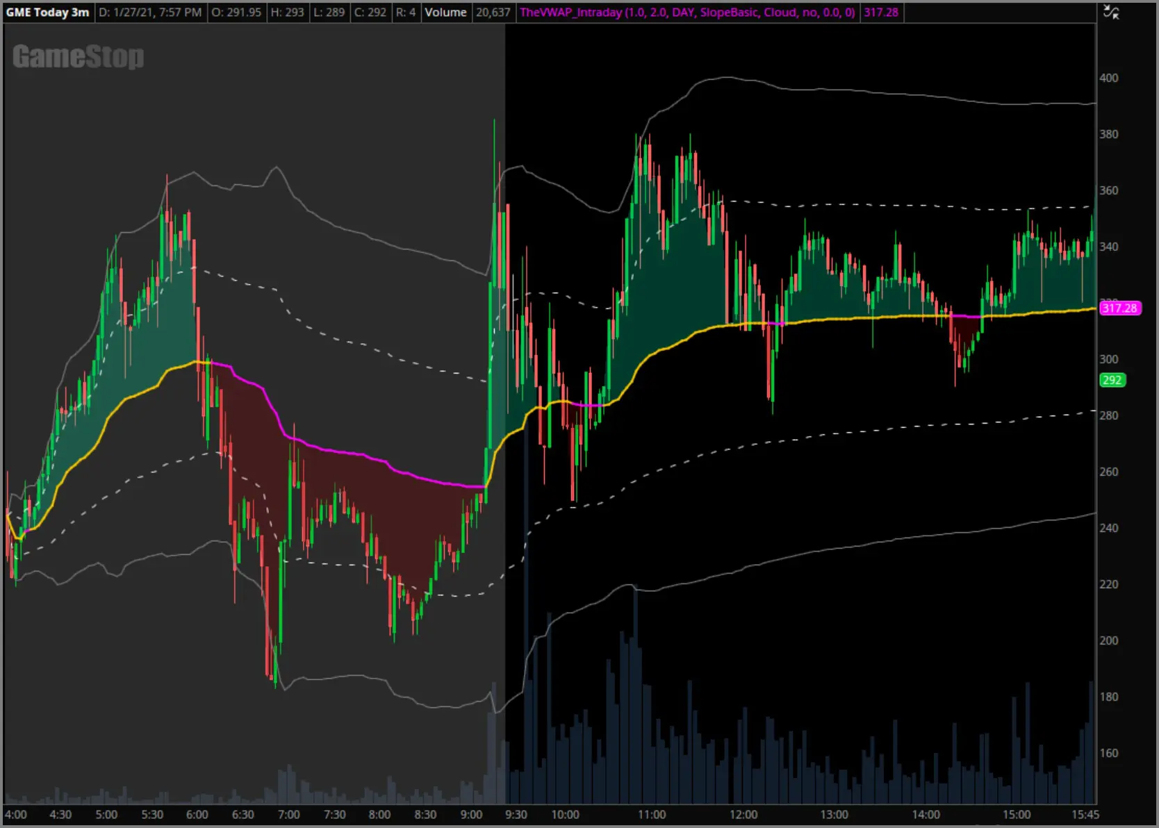Click the open value O: 291.95
The image size is (1159, 828).
[x=236, y=13]
